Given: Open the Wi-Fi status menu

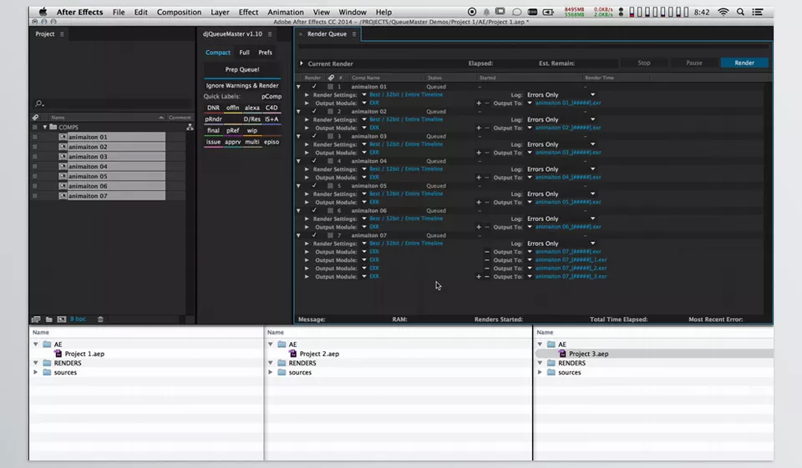Looking at the screenshot, I should point(723,12).
